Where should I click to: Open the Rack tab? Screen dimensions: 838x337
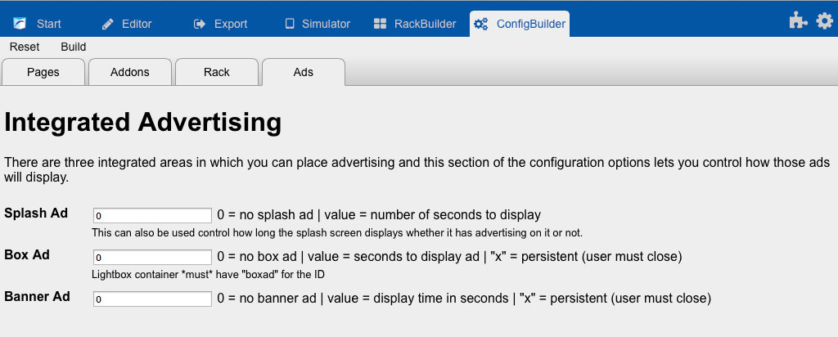click(217, 72)
